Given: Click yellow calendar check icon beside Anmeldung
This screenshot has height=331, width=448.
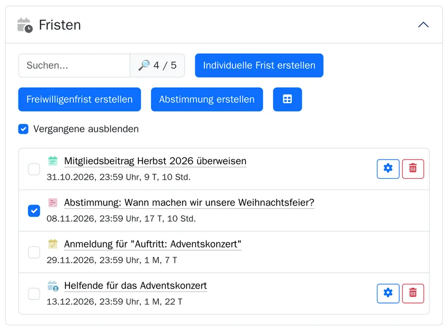Looking at the screenshot, I should point(53,244).
